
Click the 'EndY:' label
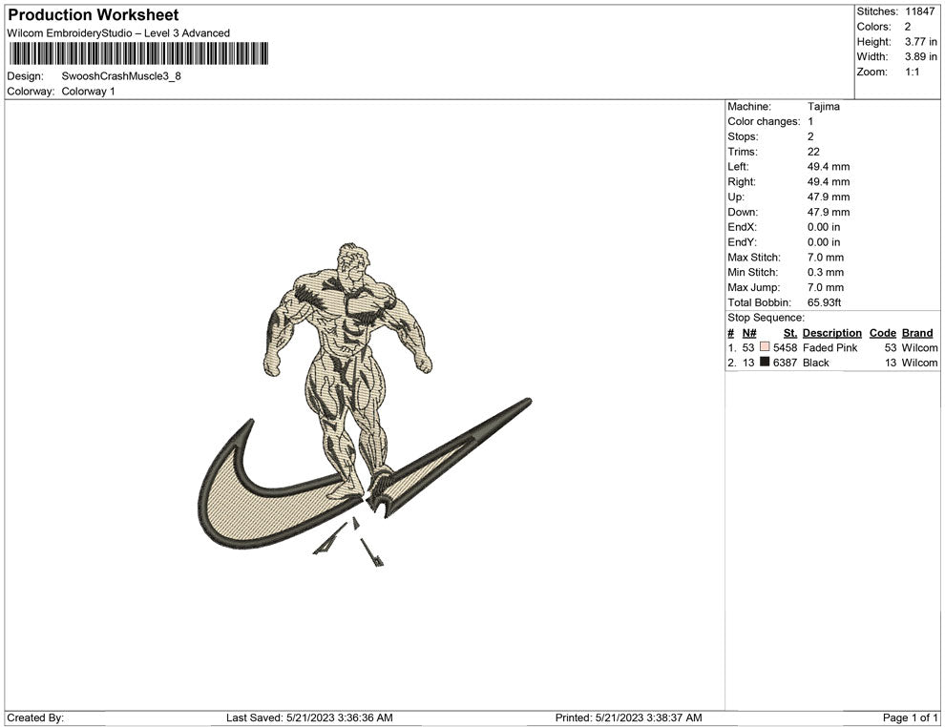(742, 241)
